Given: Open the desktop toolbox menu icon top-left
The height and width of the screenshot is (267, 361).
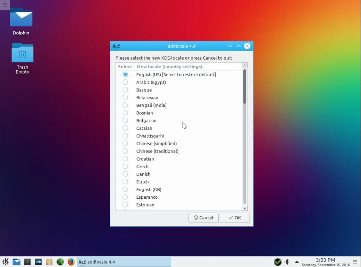Looking at the screenshot, I should pyautogui.click(x=5, y=5).
